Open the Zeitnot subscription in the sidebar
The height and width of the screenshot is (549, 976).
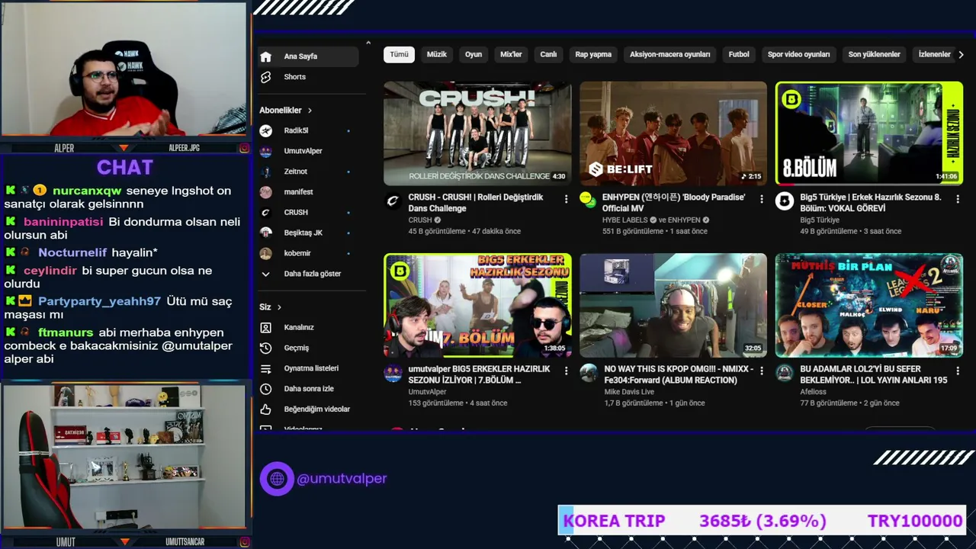tap(308, 172)
